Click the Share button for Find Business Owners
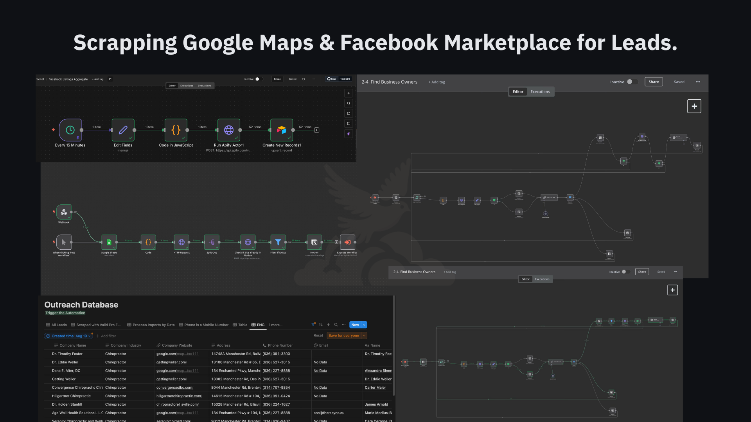This screenshot has width=751, height=422. pos(654,82)
